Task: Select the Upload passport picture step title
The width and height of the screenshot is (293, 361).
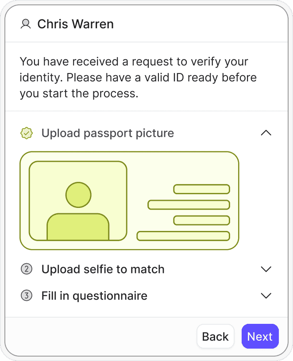Action: tap(108, 133)
